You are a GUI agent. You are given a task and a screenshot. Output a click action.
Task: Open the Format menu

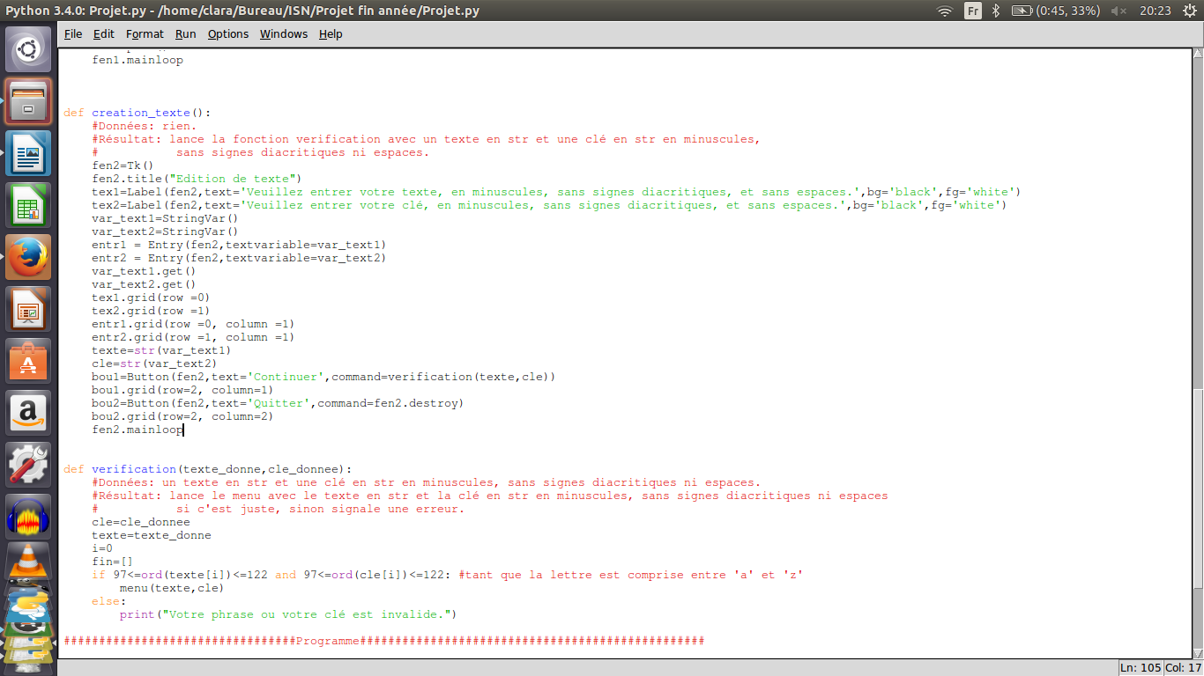click(145, 33)
